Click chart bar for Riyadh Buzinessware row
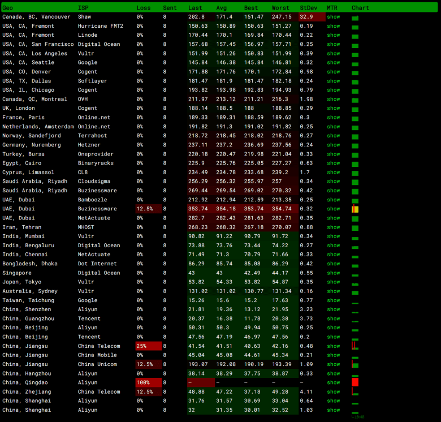 tap(355, 192)
